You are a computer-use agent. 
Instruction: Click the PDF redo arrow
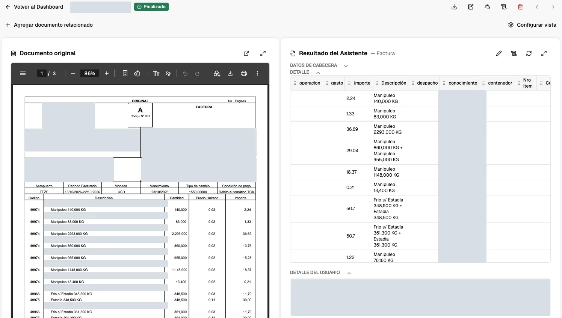pos(197,73)
